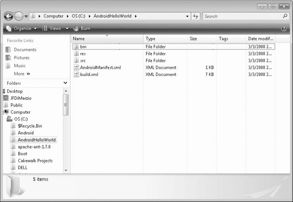Select Cakewalk Projects in the folder tree
This screenshot has width=293, height=202.
tap(35, 161)
